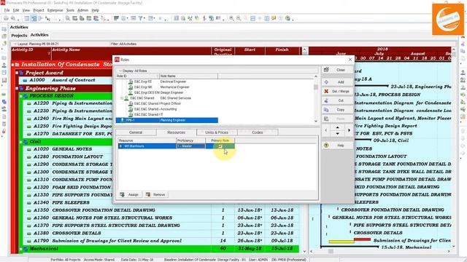Click the Accounting role icon
The image size is (467, 262).
[131, 109]
